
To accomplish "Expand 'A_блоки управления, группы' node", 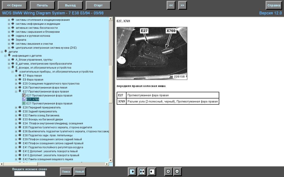I will pos(9,60).
